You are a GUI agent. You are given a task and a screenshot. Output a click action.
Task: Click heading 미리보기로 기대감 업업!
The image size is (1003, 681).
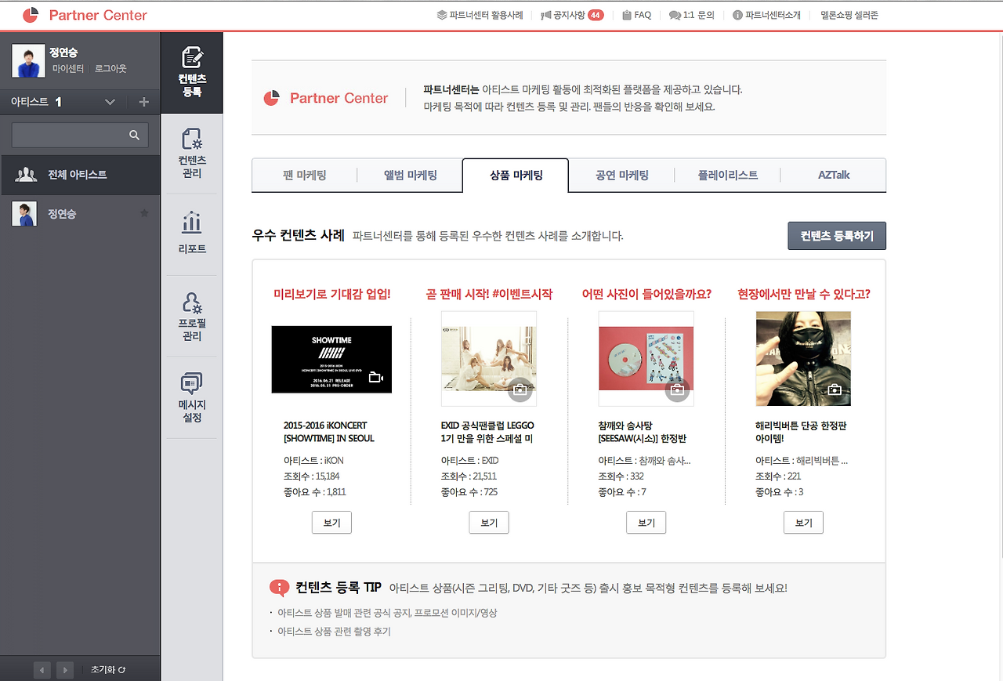coord(331,295)
